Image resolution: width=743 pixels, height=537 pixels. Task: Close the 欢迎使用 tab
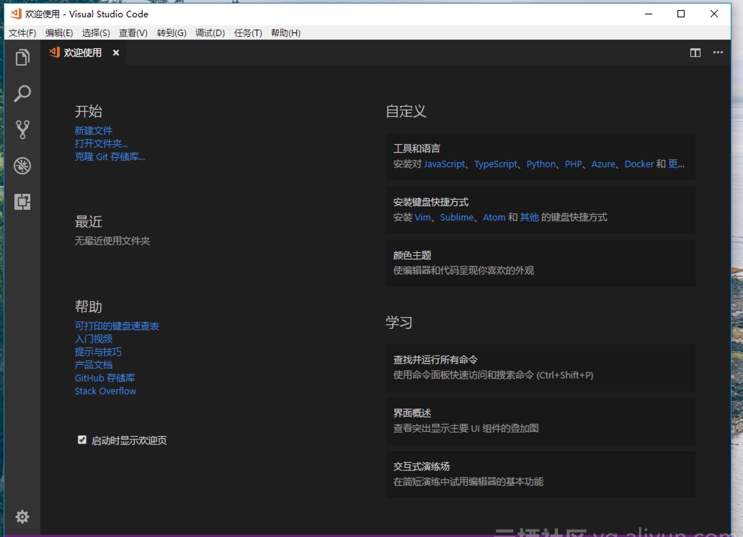click(116, 53)
